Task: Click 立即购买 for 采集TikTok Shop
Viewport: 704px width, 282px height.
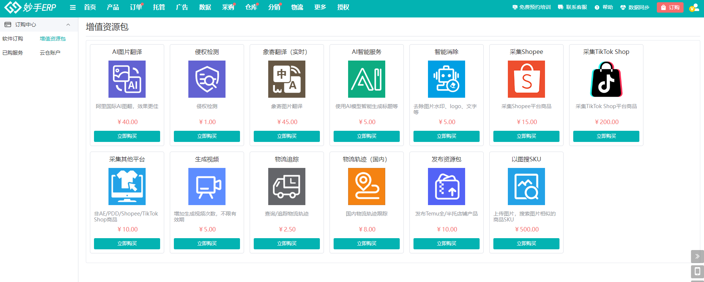Action: 606,136
